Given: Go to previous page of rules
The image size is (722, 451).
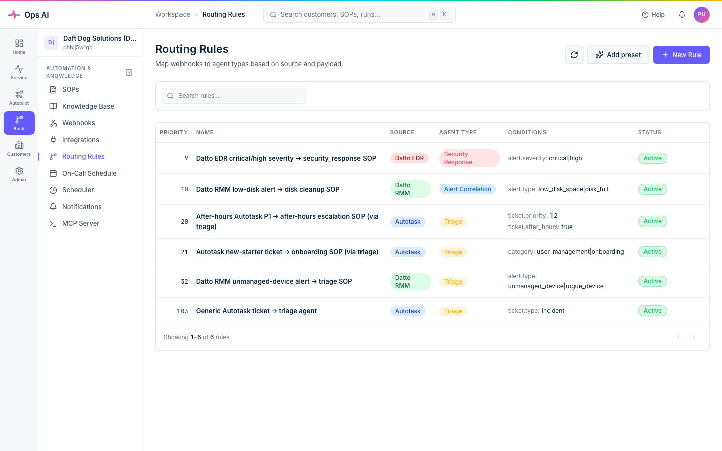Looking at the screenshot, I should (678, 337).
